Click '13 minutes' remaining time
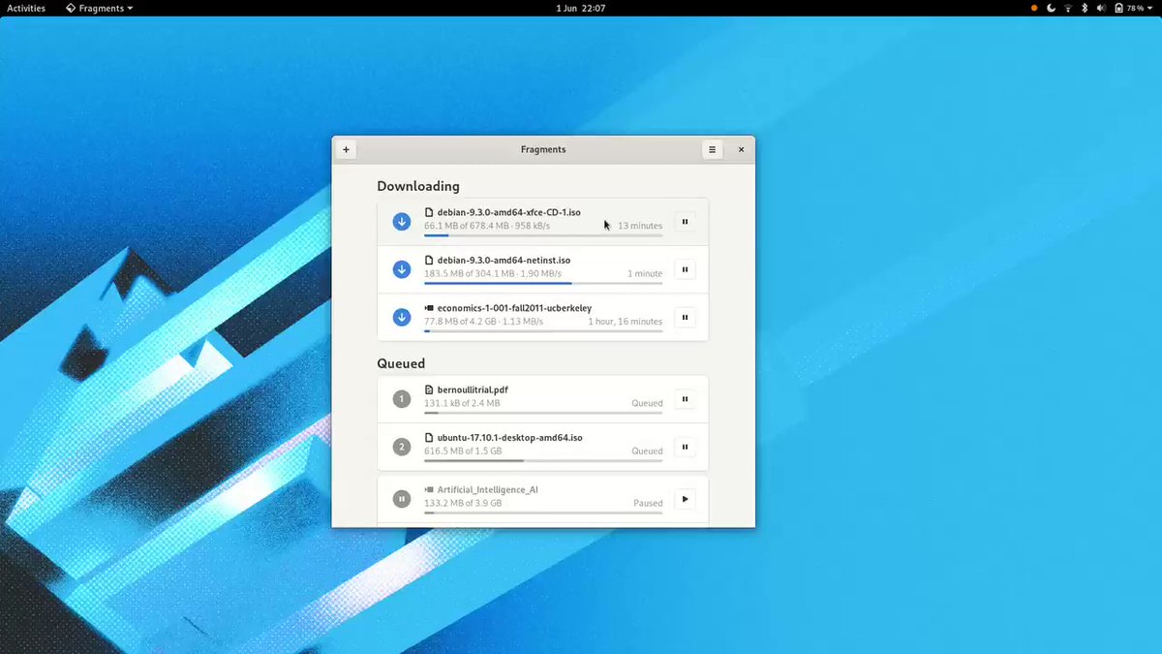 click(640, 226)
